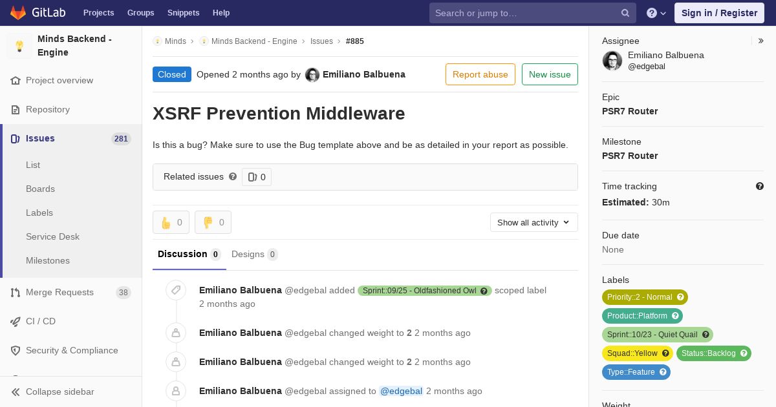Click the #885 breadcrumb item

(x=355, y=41)
